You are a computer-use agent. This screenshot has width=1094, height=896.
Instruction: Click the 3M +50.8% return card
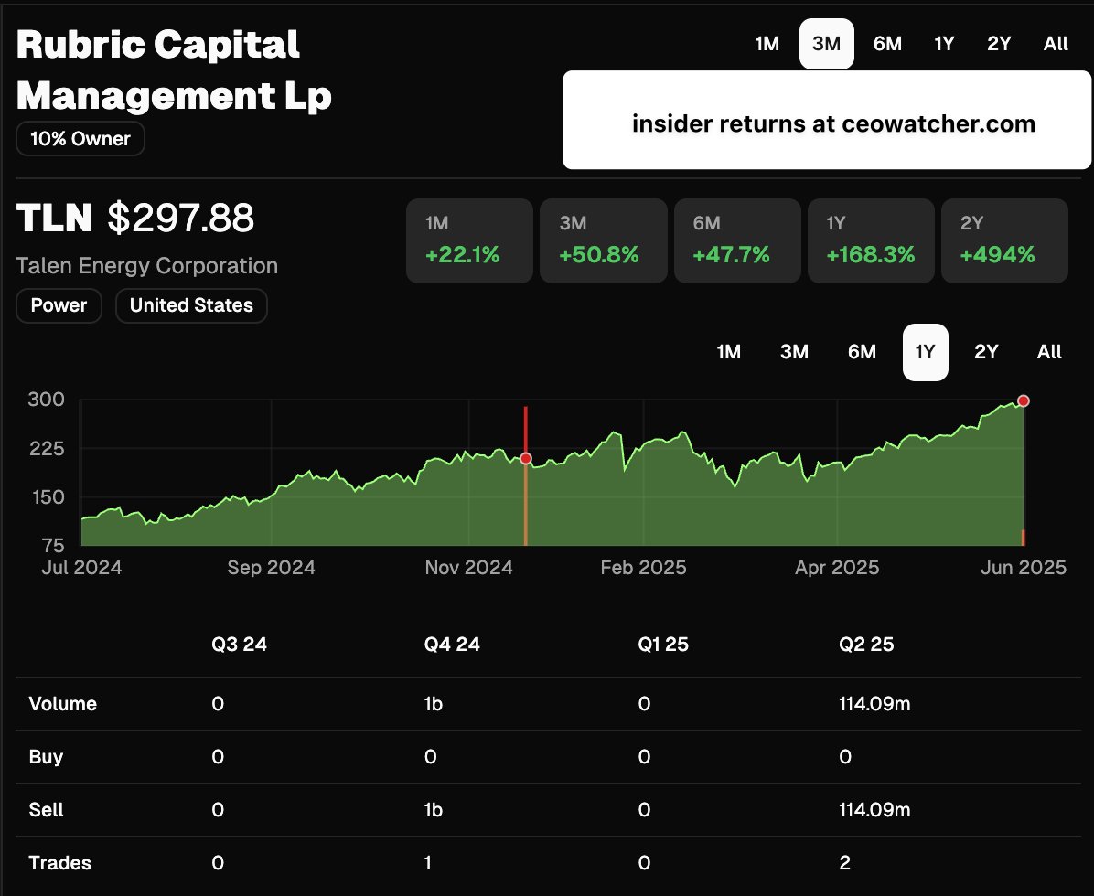coord(604,240)
